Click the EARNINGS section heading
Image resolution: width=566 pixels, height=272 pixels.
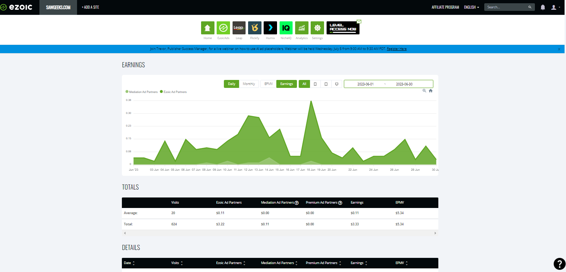(133, 65)
